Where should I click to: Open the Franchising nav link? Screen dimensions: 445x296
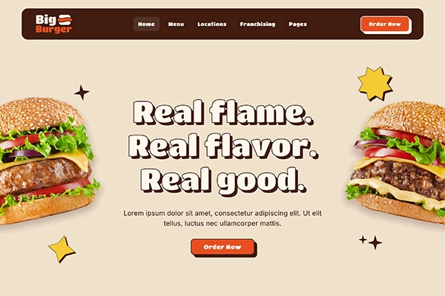coord(257,24)
